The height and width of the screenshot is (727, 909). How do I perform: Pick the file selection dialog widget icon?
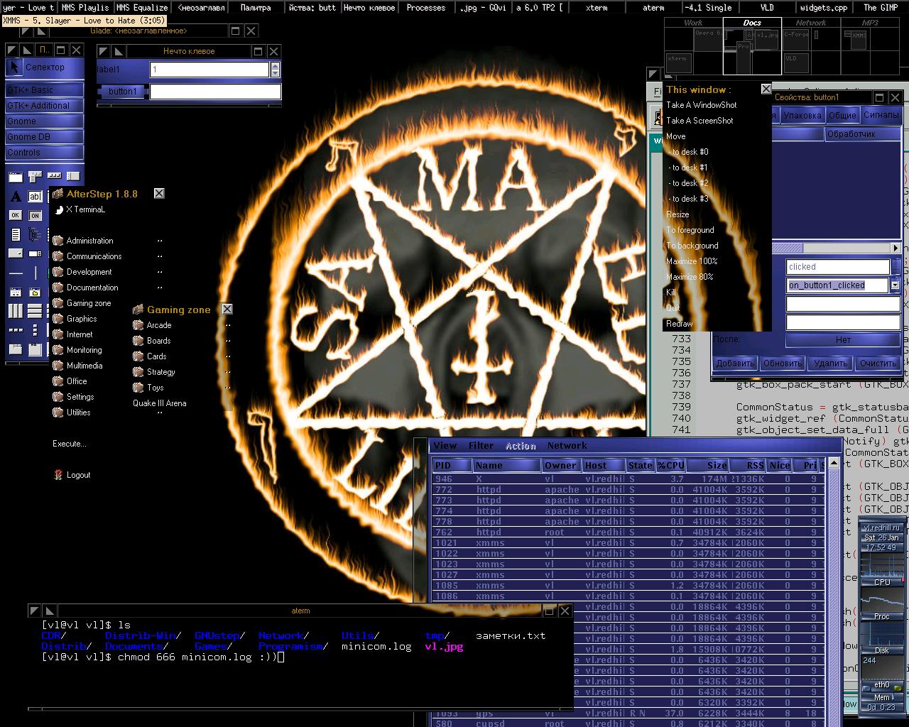(35, 293)
